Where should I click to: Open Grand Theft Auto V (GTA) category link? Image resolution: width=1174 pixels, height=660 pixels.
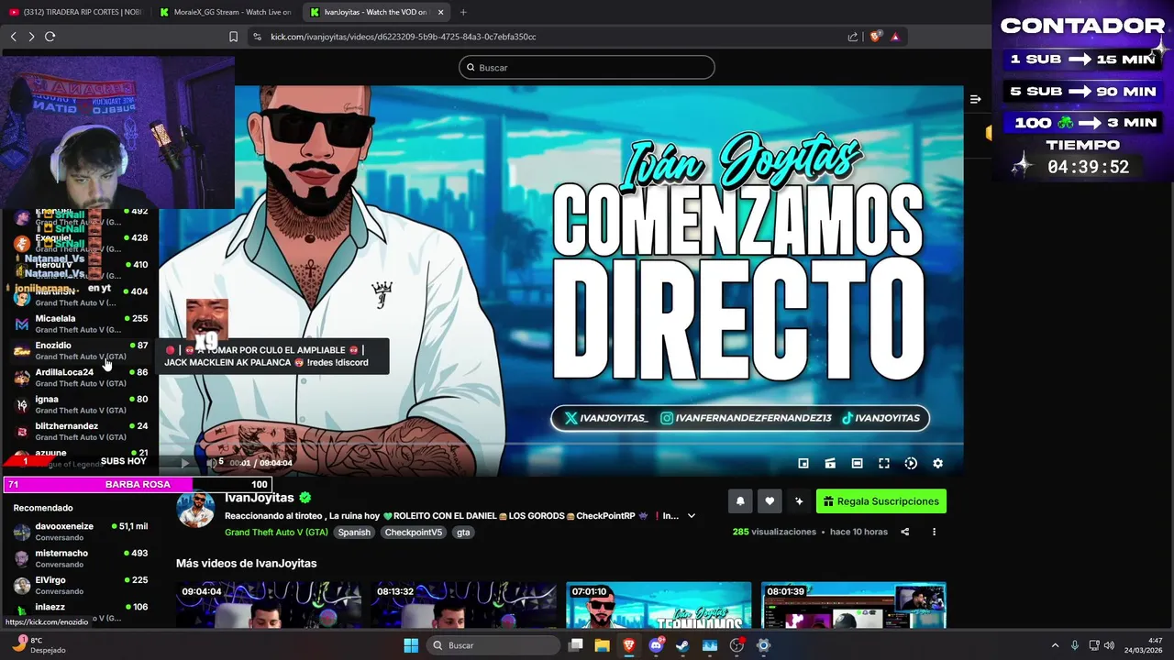pyautogui.click(x=276, y=533)
